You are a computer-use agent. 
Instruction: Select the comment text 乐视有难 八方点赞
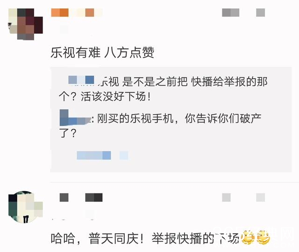(x=102, y=52)
